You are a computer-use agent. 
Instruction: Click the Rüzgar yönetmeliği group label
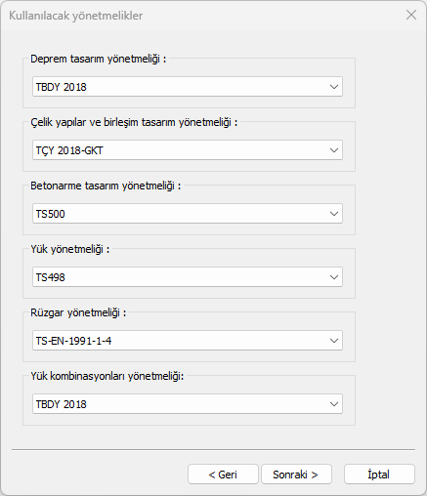tap(78, 312)
